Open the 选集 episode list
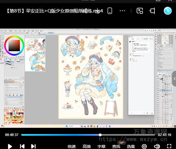The width and height of the screenshot is (176, 149). point(131,146)
